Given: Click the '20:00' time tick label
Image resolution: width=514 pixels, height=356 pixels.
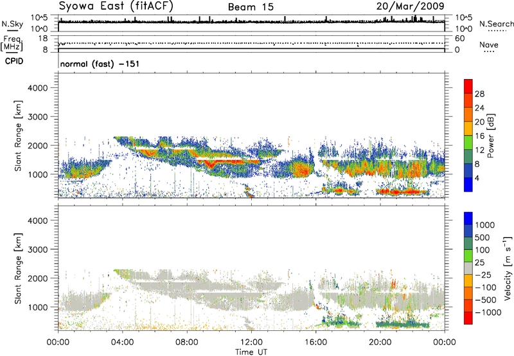Looking at the screenshot, I should click(380, 343).
